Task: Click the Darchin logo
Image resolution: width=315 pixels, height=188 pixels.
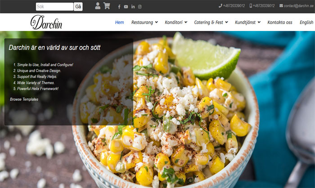Action: pos(46,22)
